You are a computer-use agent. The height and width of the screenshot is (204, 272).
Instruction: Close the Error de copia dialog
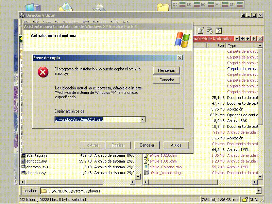[x=180, y=58]
